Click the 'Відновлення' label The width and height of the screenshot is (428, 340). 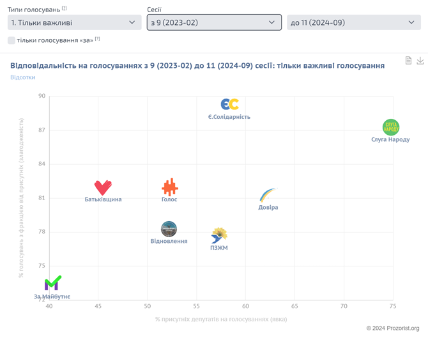(x=169, y=241)
